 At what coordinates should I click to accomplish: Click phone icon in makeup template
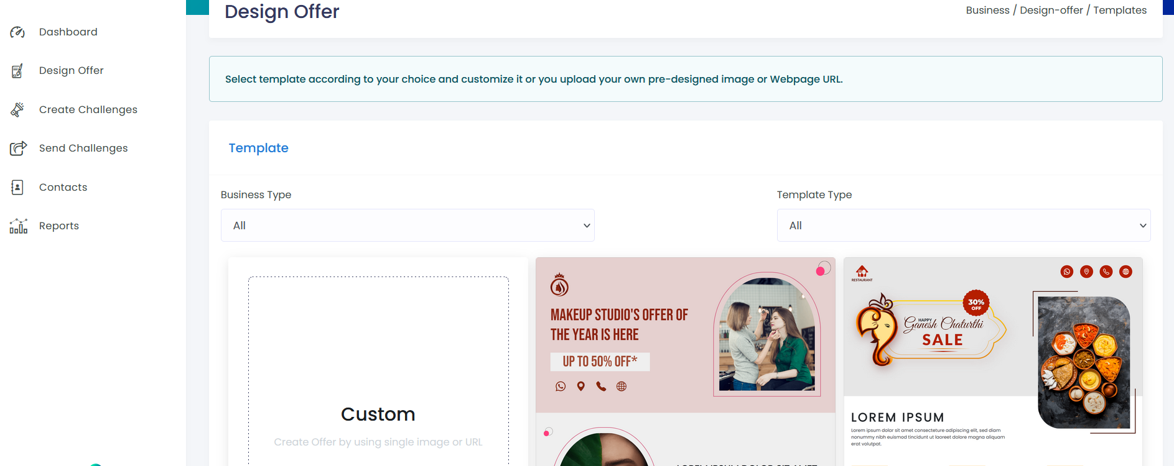click(x=601, y=386)
